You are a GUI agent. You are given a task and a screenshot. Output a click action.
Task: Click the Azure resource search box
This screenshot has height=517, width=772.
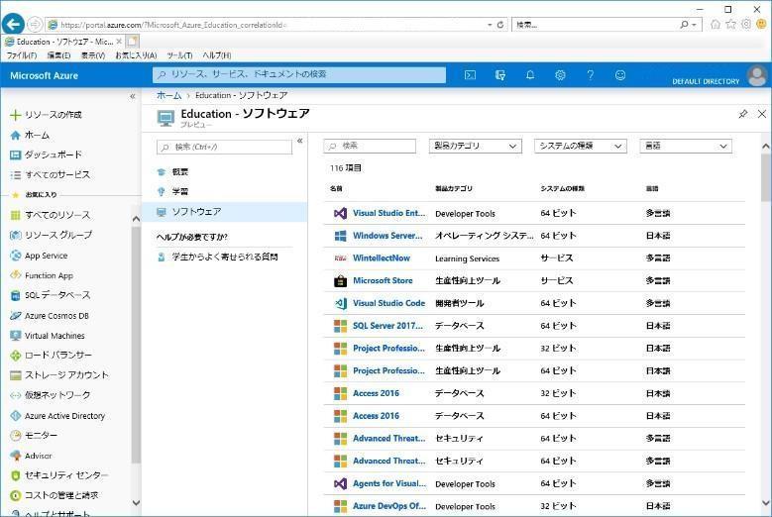click(x=299, y=74)
